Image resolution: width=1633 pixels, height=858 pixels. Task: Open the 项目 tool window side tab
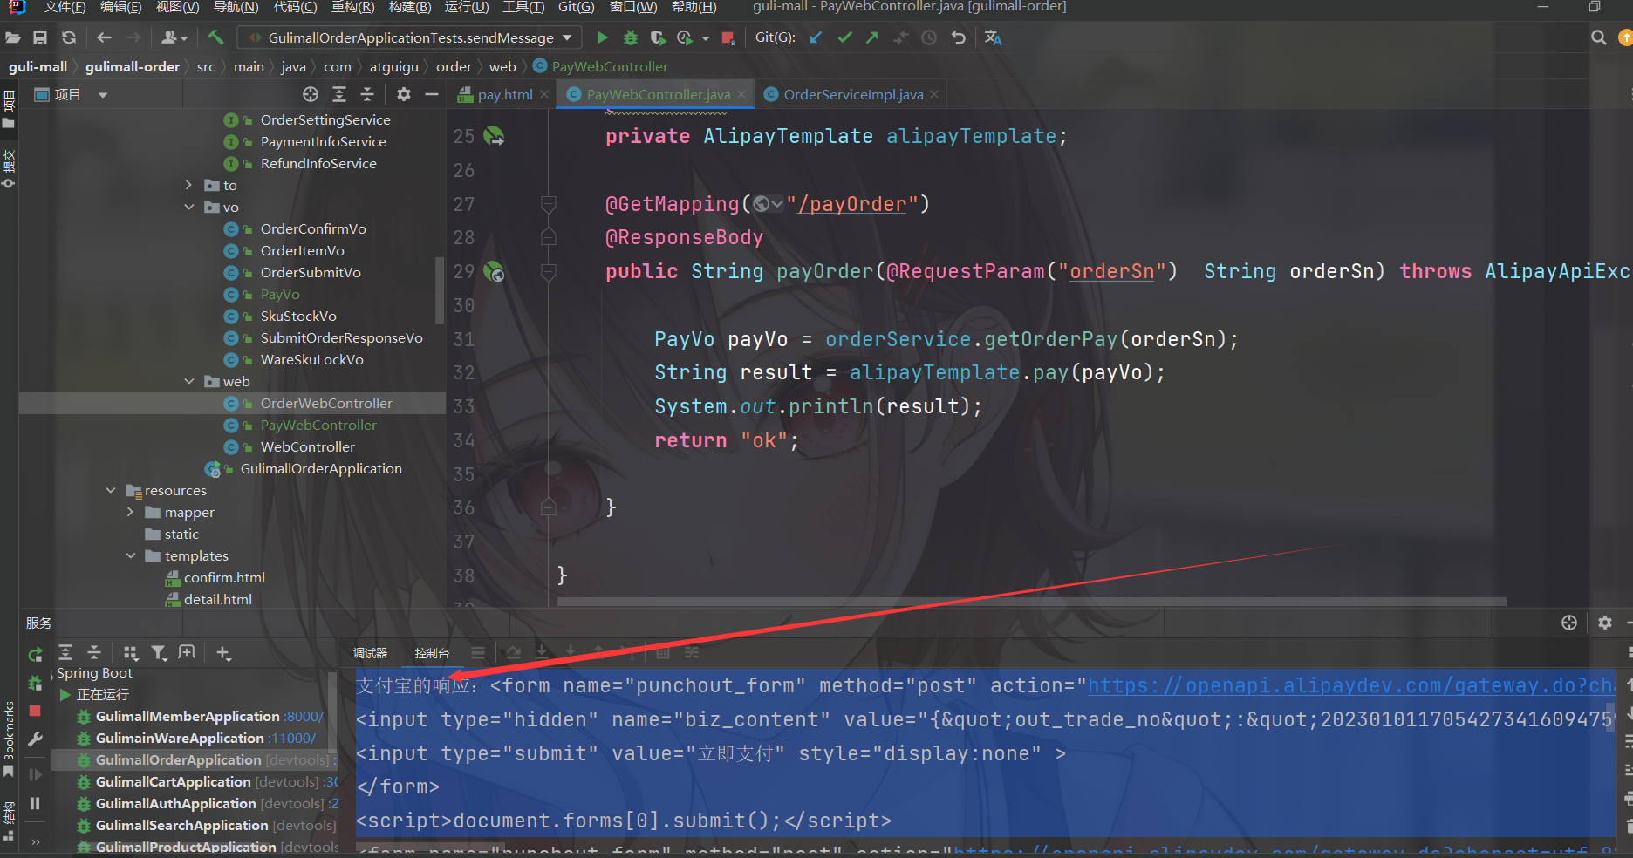pos(9,110)
